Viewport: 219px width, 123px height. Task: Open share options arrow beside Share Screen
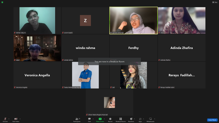tap(104, 119)
